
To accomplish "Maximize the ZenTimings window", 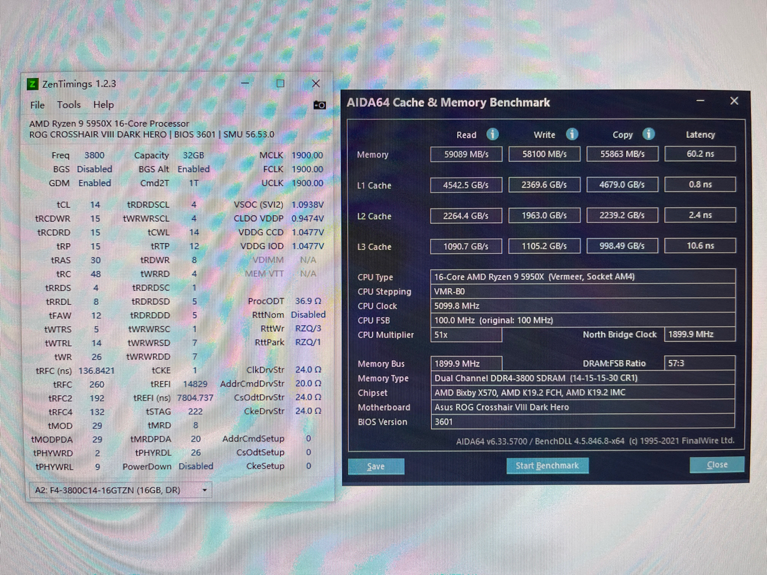I will tap(280, 83).
